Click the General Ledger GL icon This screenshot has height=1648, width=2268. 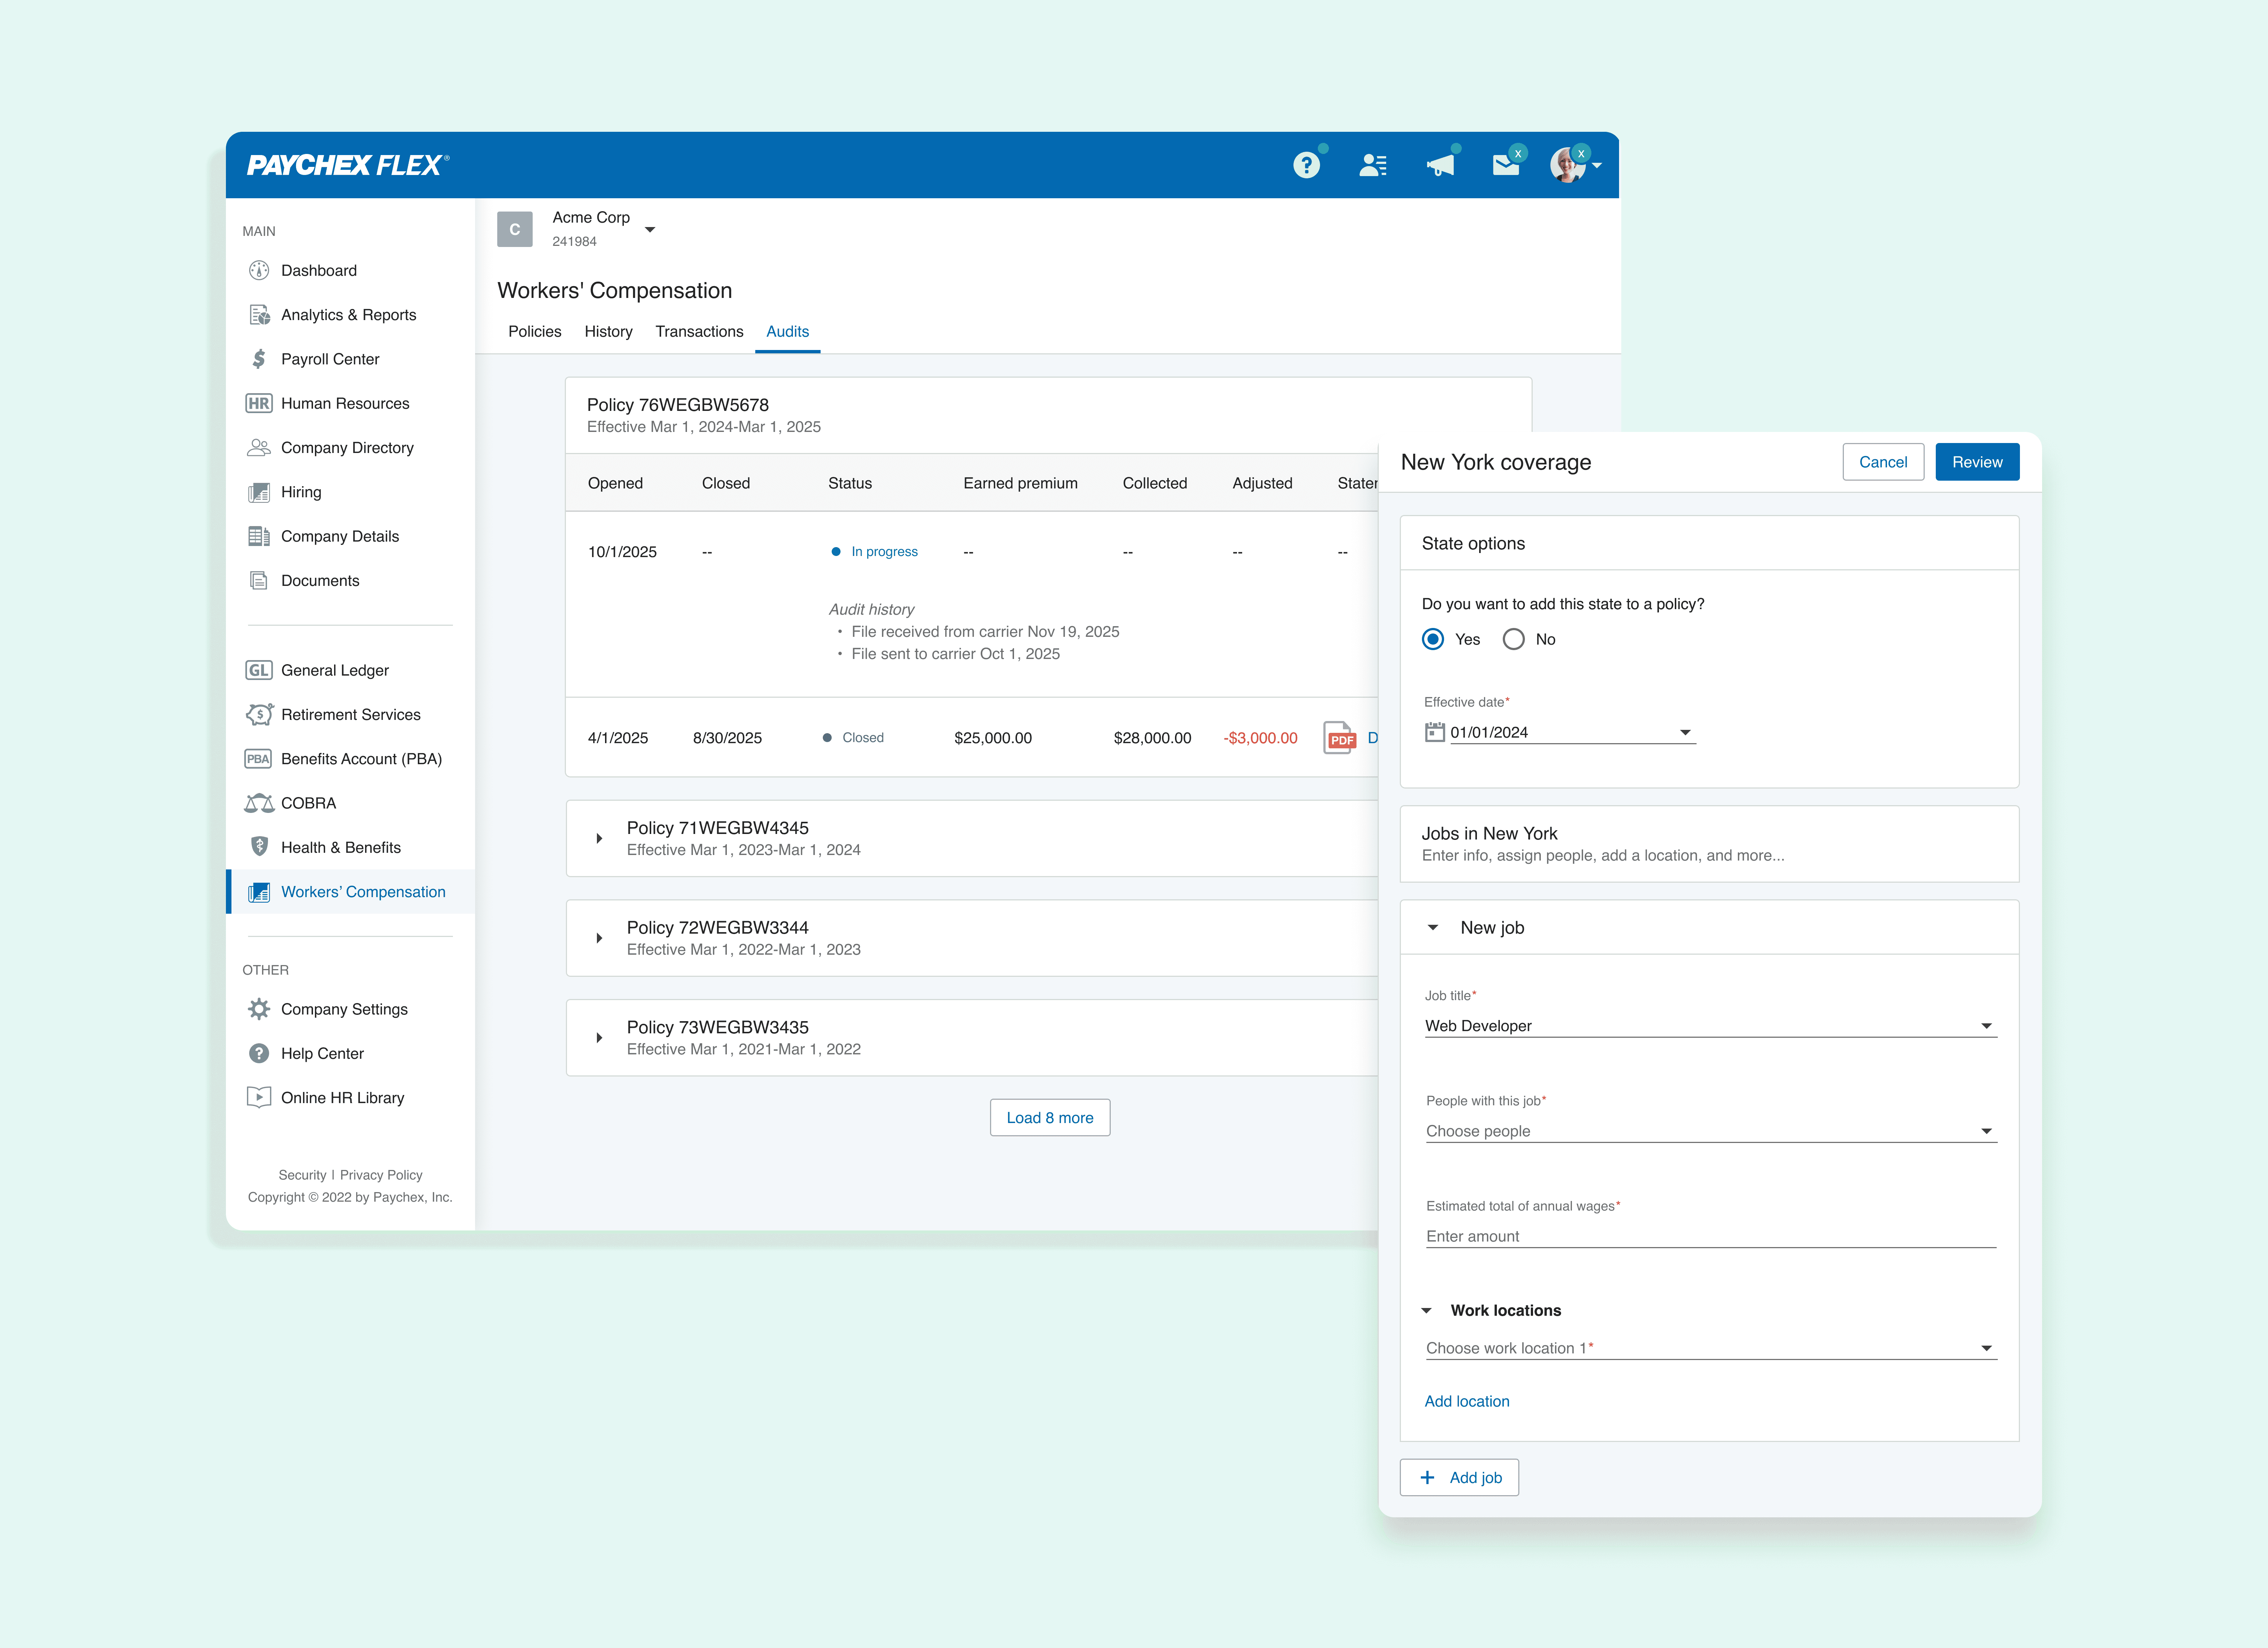click(x=259, y=670)
